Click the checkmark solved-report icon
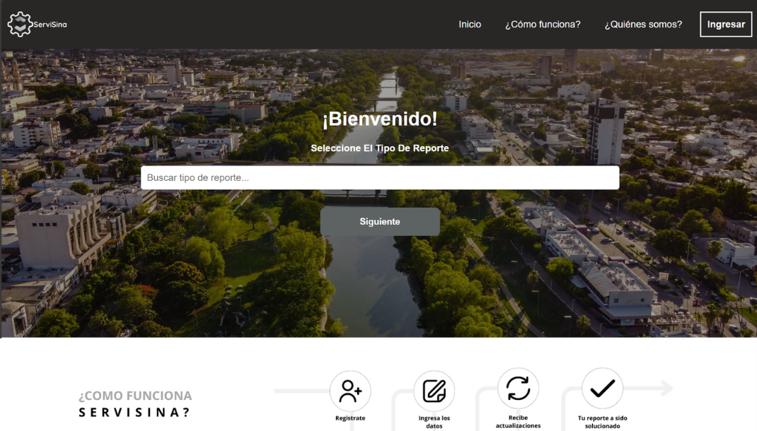 point(602,388)
